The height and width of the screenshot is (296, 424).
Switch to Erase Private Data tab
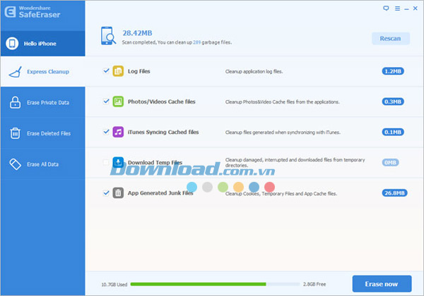coord(42,102)
